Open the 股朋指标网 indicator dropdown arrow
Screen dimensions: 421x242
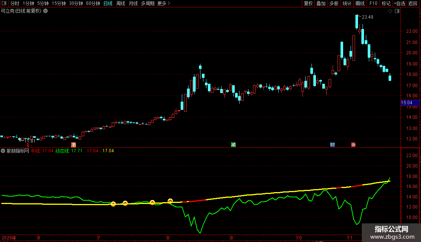pyautogui.click(x=3, y=151)
